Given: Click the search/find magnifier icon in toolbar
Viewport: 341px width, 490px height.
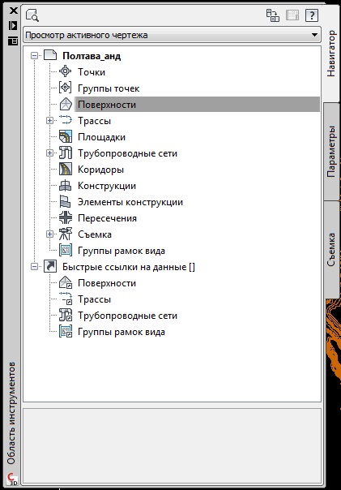Looking at the screenshot, I should point(32,15).
